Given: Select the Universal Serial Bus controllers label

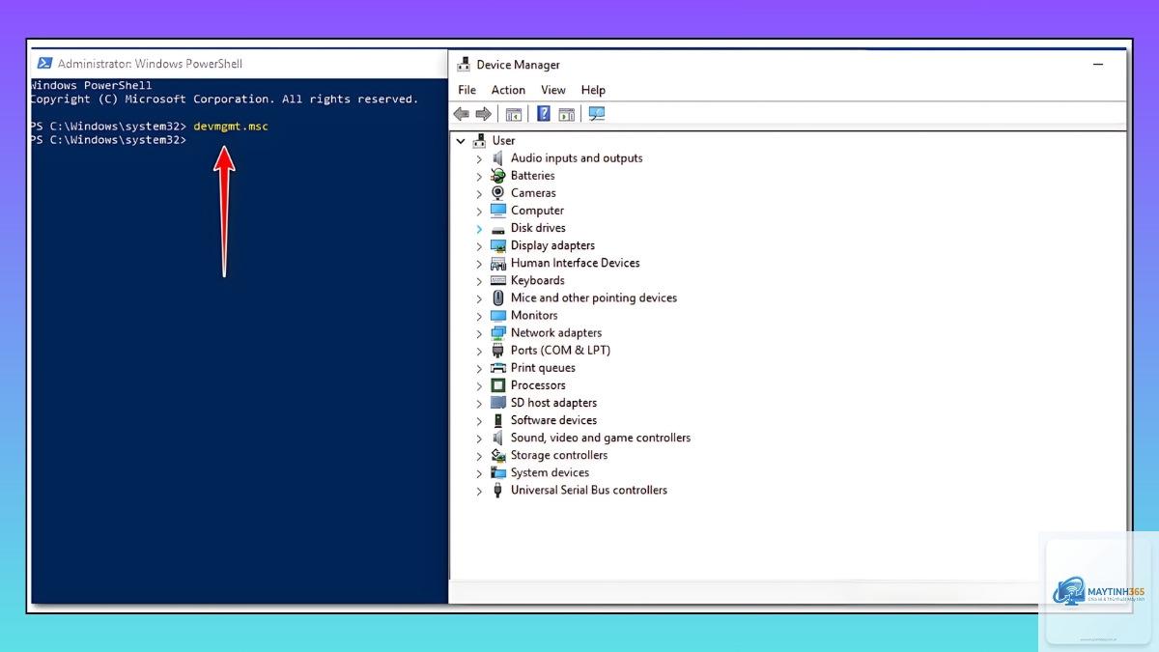Looking at the screenshot, I should tap(589, 491).
